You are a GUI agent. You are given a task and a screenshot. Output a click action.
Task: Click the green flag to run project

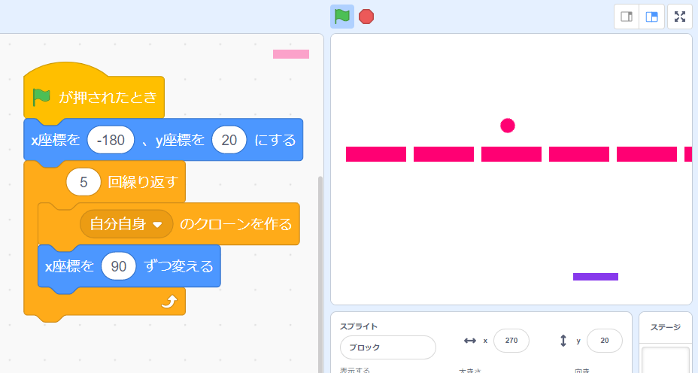(342, 17)
